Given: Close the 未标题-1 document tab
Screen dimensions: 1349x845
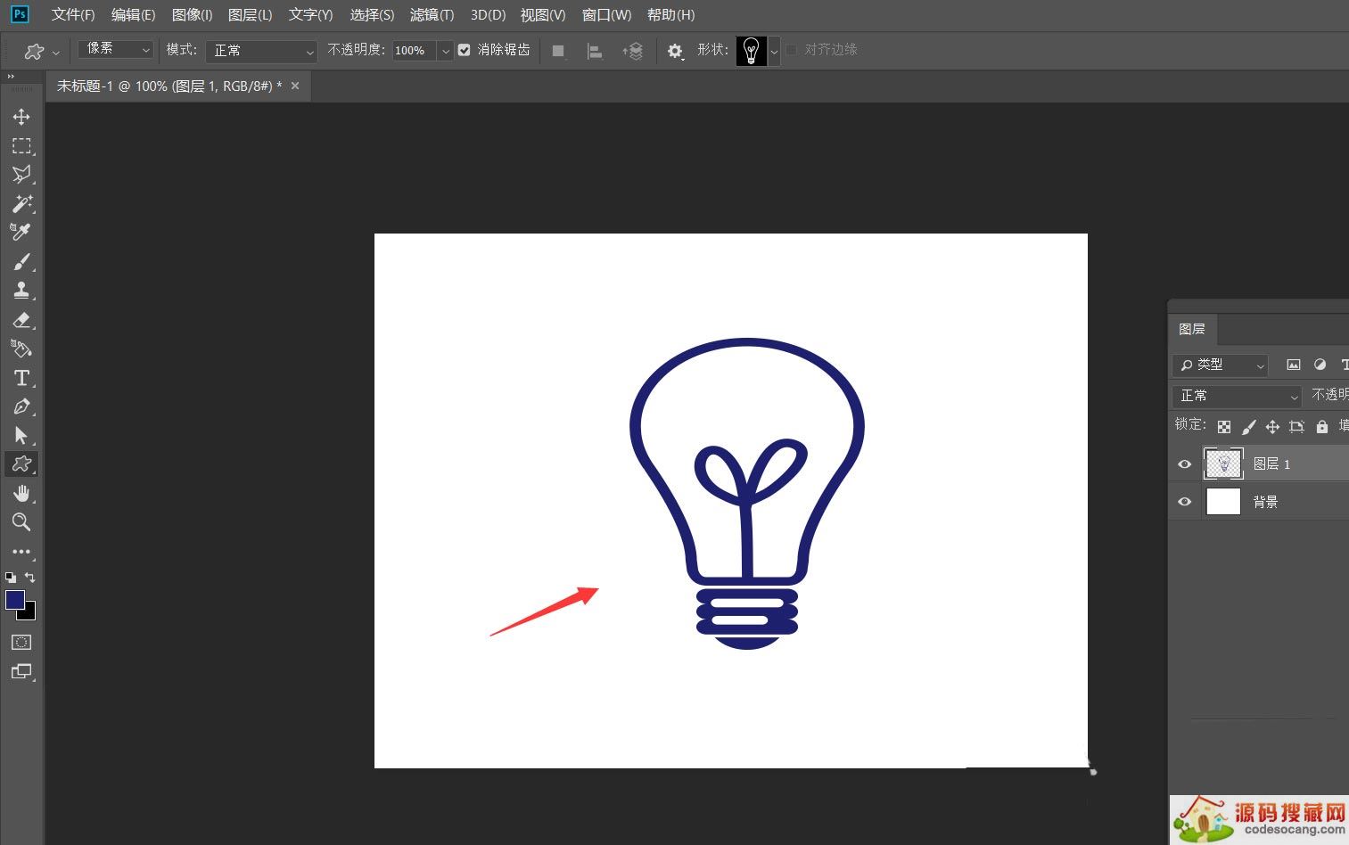Looking at the screenshot, I should pos(295,86).
